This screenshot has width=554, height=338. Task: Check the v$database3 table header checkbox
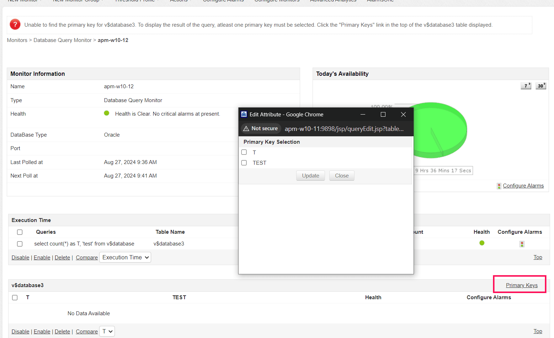15,297
